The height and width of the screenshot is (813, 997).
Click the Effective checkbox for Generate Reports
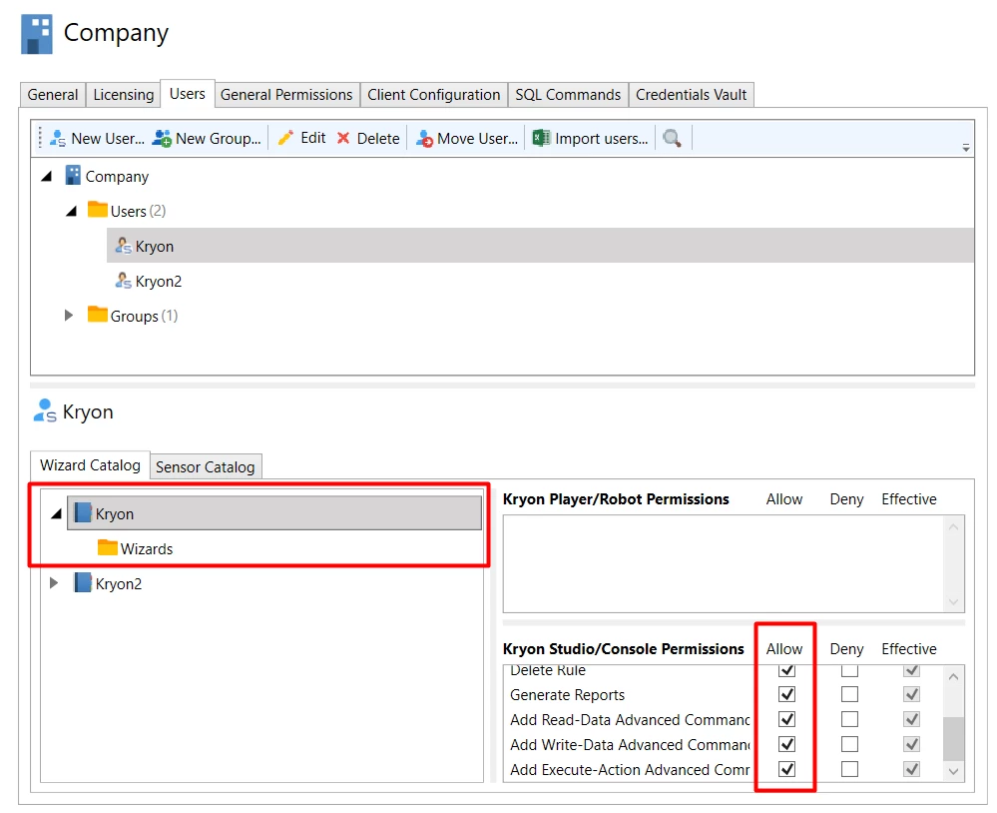pyautogui.click(x=911, y=694)
